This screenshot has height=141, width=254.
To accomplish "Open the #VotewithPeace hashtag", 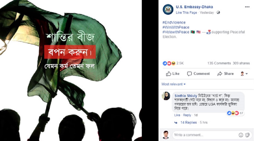I will [x=176, y=32].
